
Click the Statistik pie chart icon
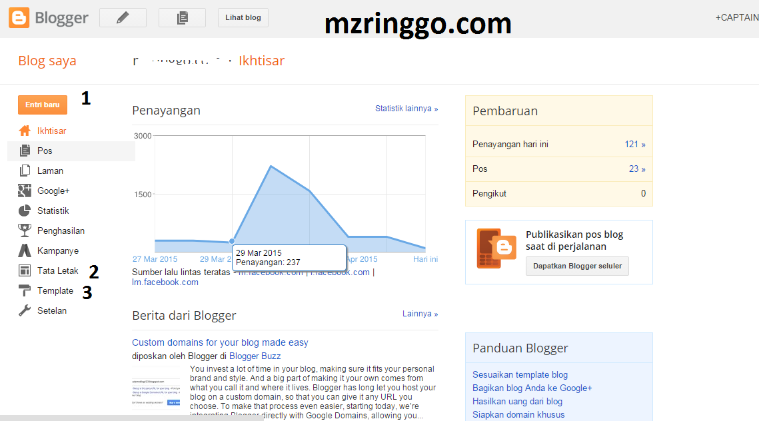pos(25,210)
